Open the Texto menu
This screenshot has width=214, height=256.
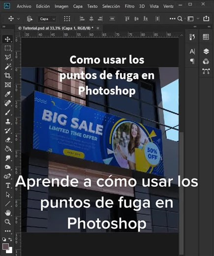tap(92, 6)
